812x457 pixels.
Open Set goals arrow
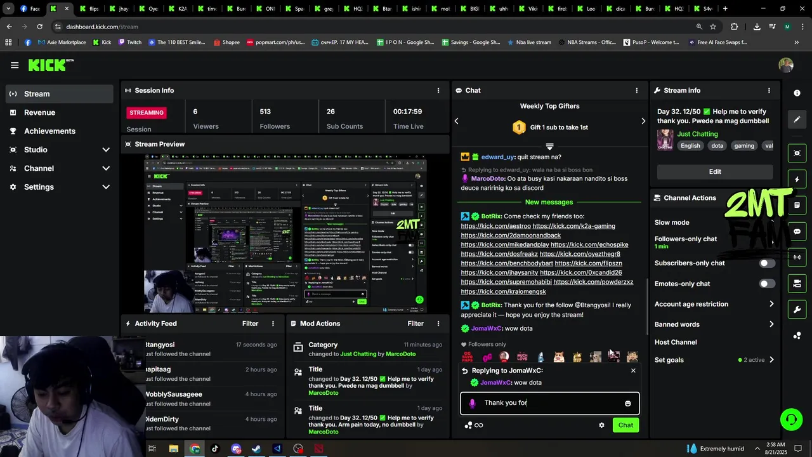771,360
